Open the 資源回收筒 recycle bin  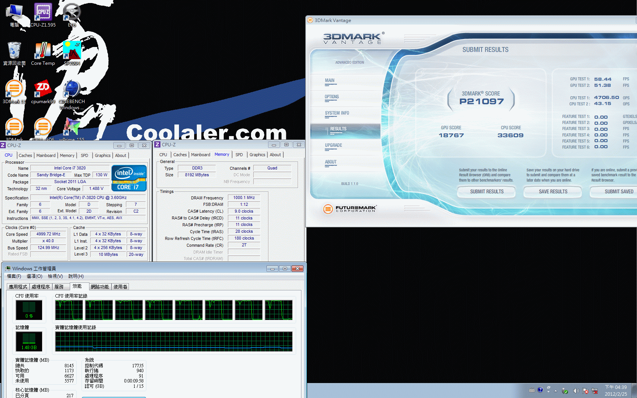tap(14, 53)
